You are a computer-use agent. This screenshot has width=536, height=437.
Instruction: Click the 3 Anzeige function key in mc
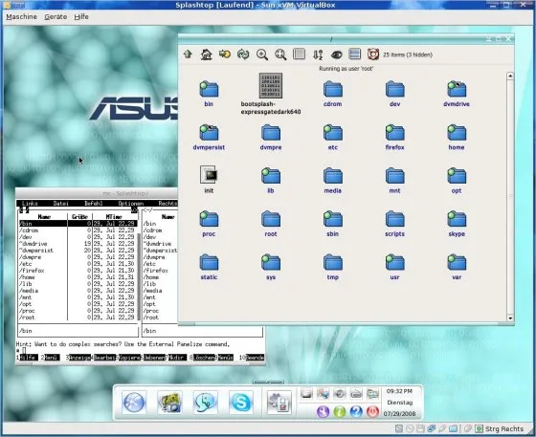coord(78,357)
